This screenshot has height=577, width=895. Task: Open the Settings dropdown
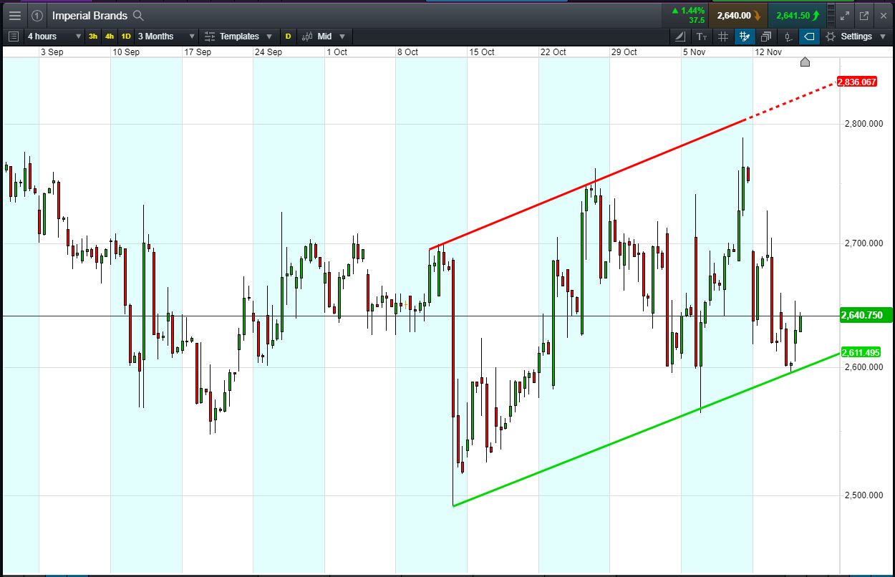tap(856, 36)
